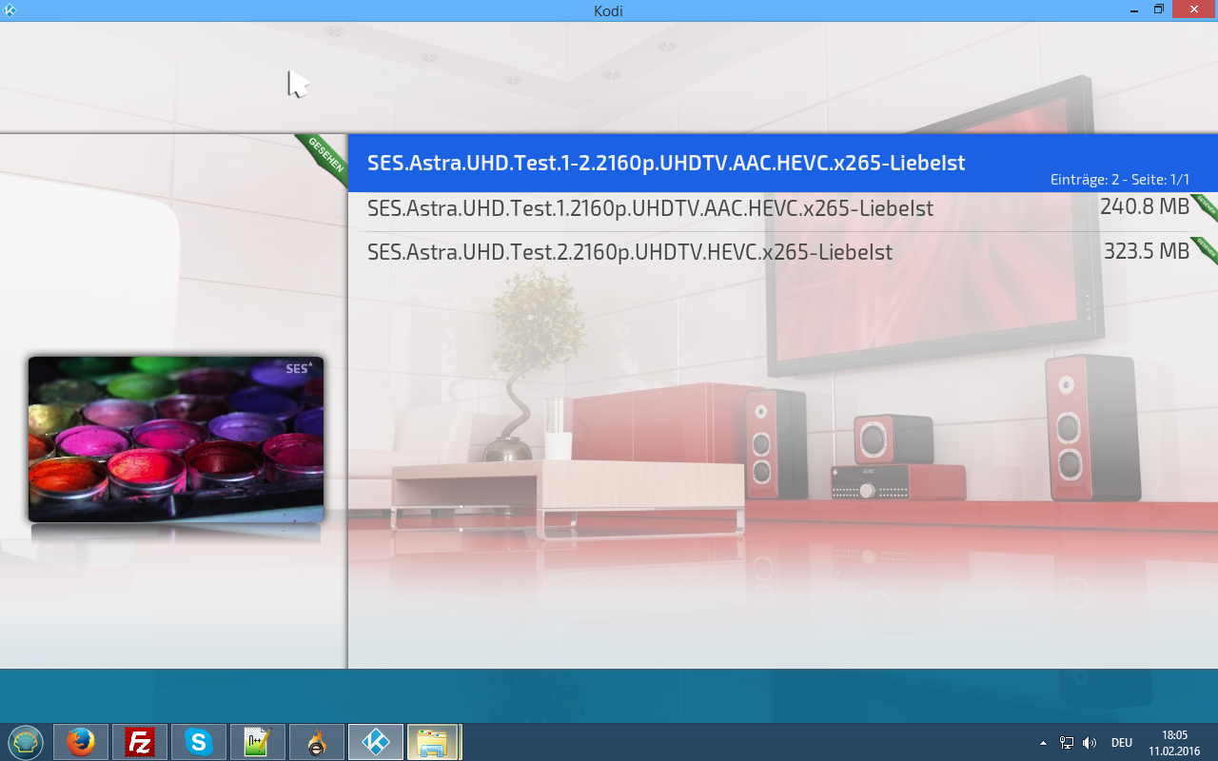Click the highlighted SES.Astra.UHD.Test.1-2 folder header
Screen dimensions: 1218x761
coord(782,164)
